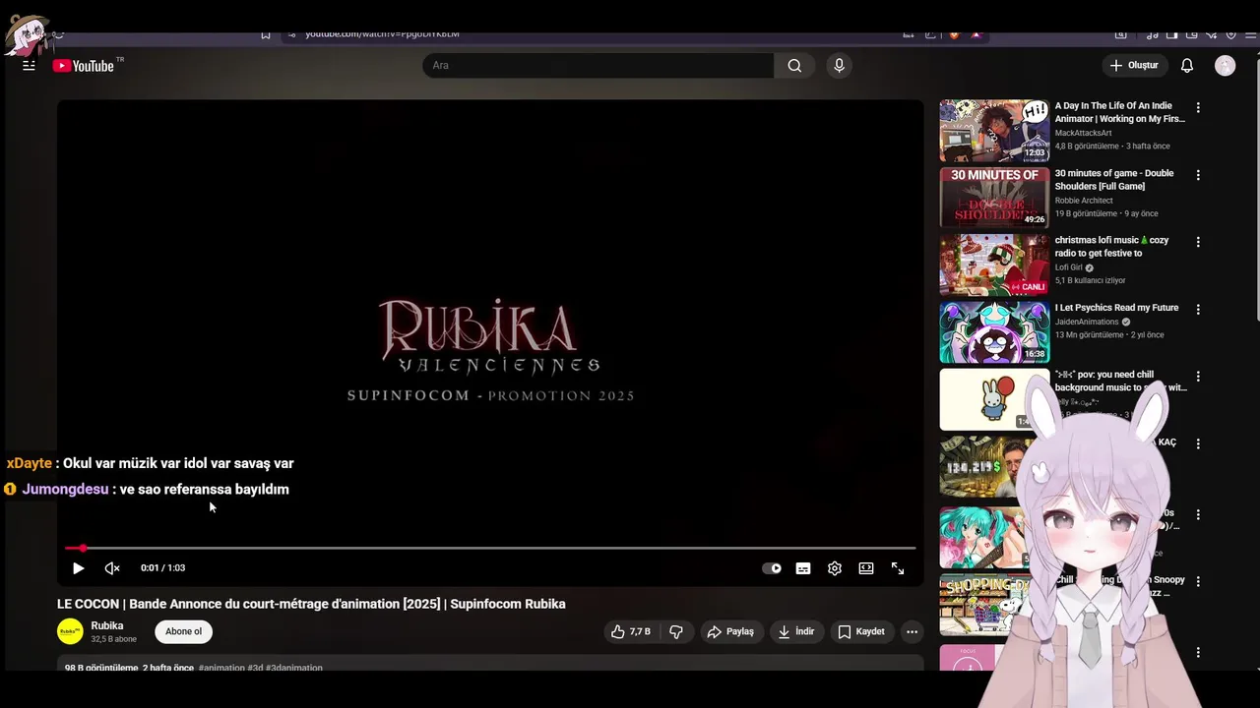Enter fullscreen mode
1260x708 pixels.
pyautogui.click(x=898, y=568)
